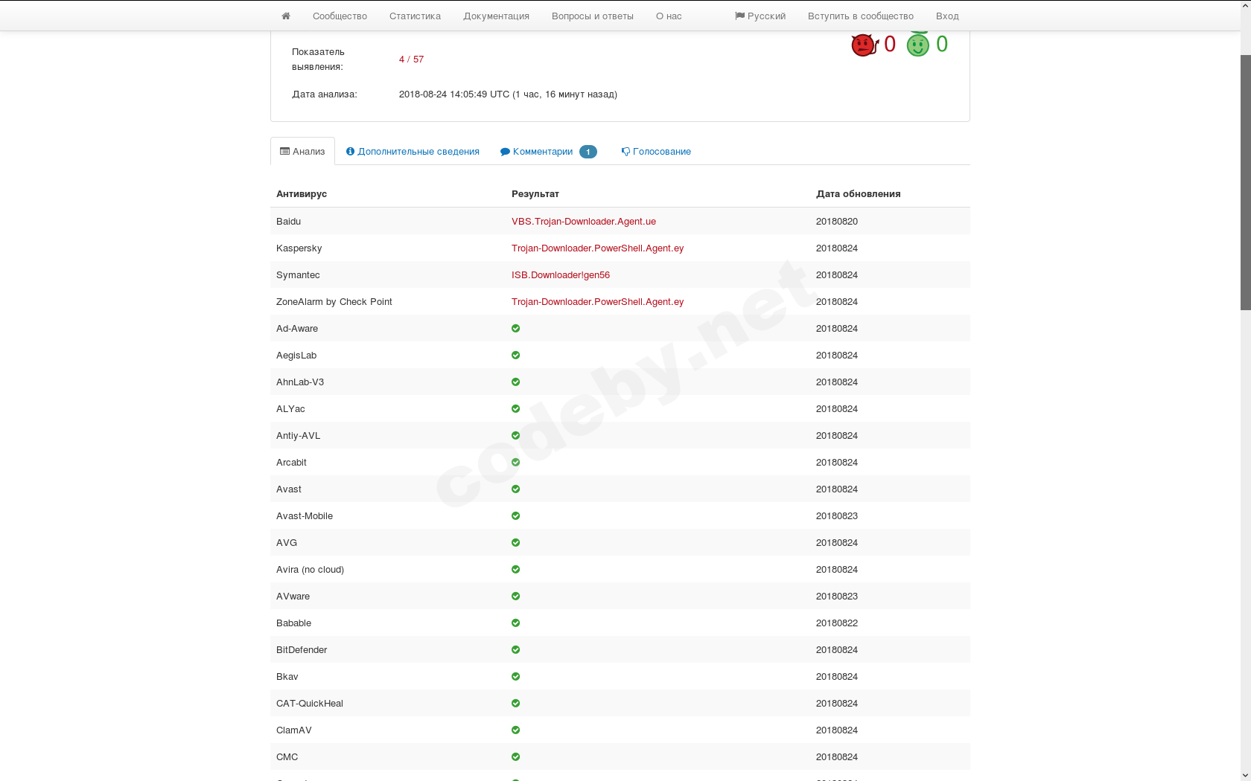Click the comment bubble icon on Комментарии tab
The width and height of the screenshot is (1251, 781).
[x=505, y=151]
